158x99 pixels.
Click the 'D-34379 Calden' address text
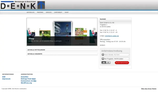pos(105,27)
